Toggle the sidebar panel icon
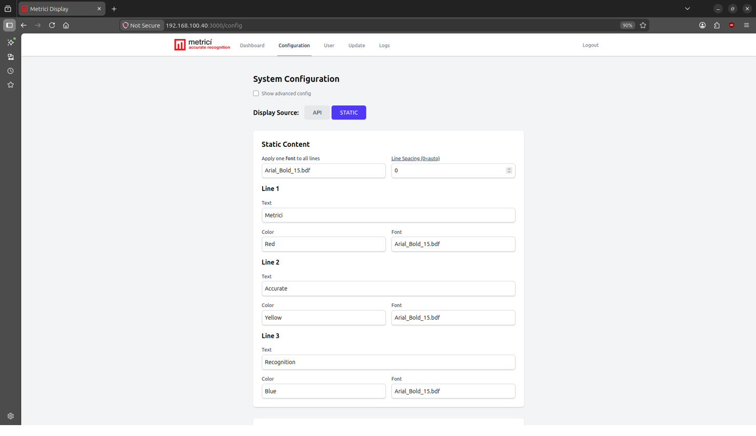The width and height of the screenshot is (756, 436). click(9, 25)
